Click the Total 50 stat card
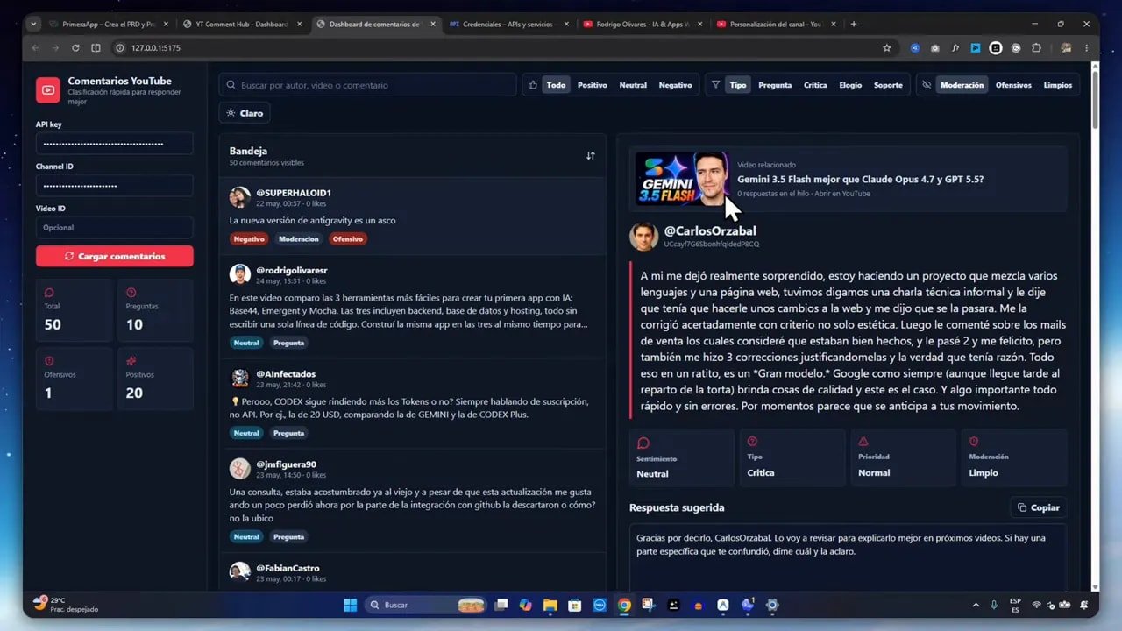The width and height of the screenshot is (1122, 631). click(x=74, y=310)
